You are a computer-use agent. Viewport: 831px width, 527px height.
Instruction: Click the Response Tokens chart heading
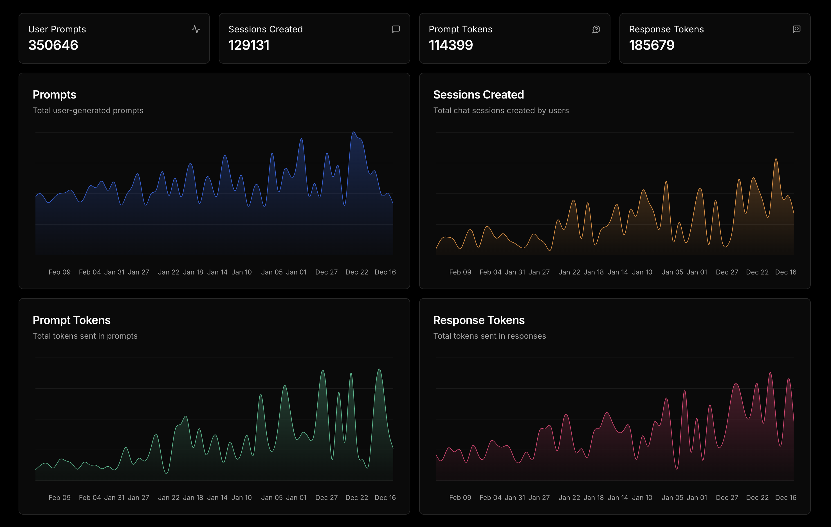click(479, 320)
